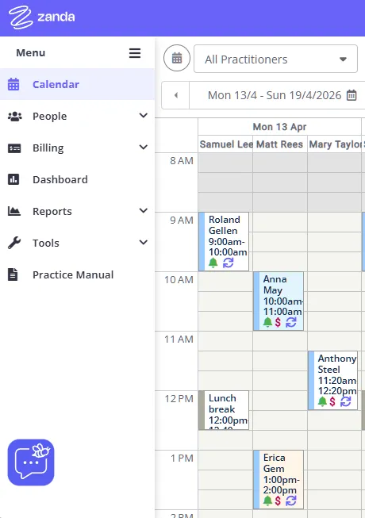Click dollar icon on Anthony Steel appointment
This screenshot has height=518, width=365.
332,401
